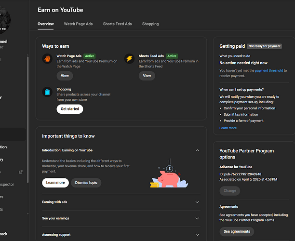Click the scroll-down arrow in sidebar
This screenshot has height=241, width=295.
tap(27, 214)
